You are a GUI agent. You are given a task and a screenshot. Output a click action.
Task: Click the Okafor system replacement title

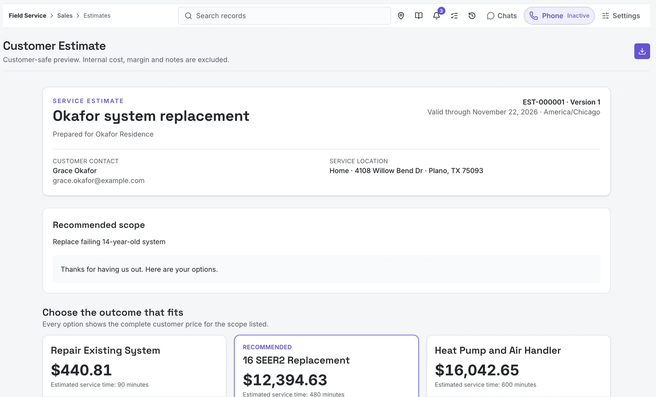point(151,116)
